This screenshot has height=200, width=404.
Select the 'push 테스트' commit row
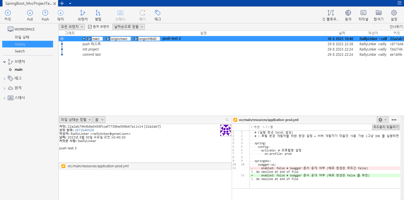tap(231, 44)
